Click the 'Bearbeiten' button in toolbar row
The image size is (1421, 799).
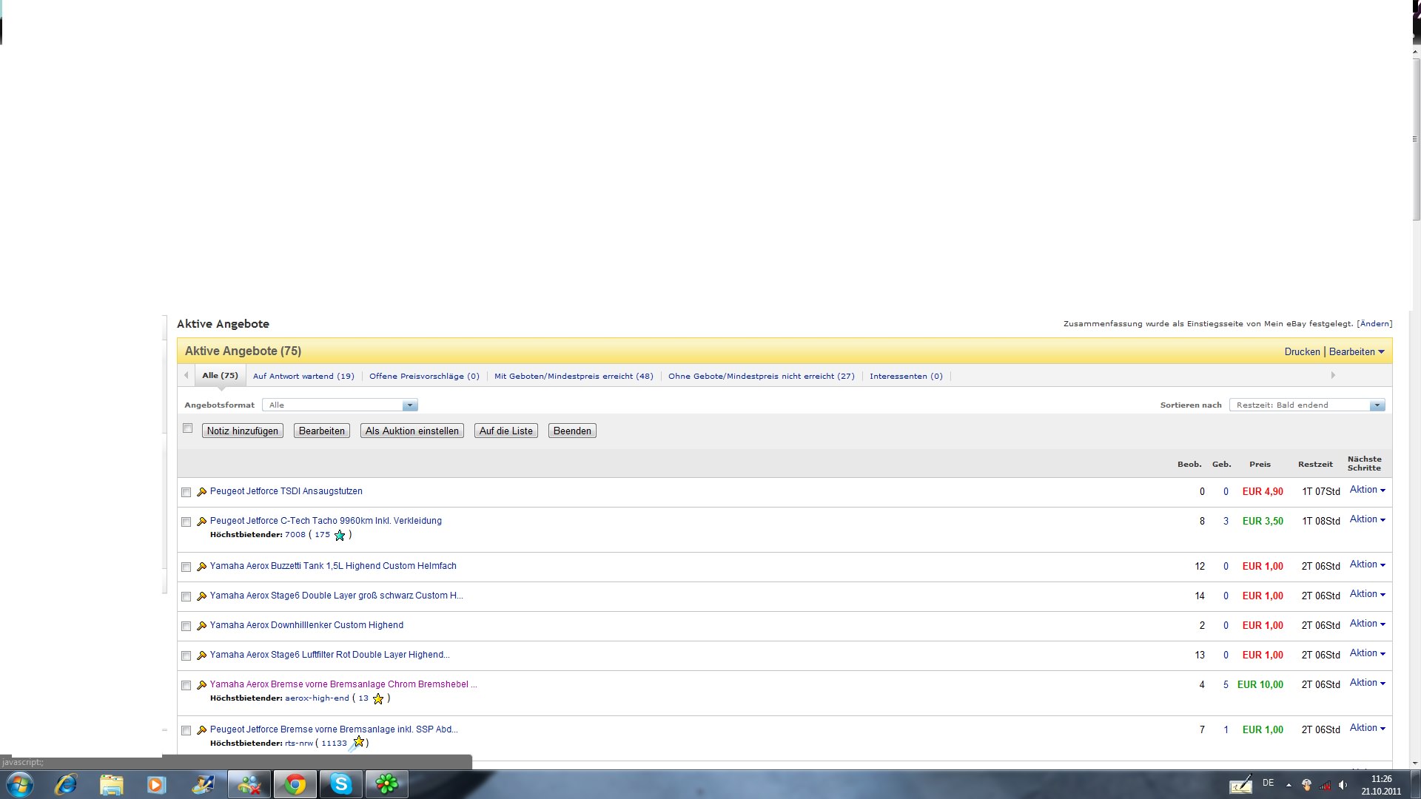coord(321,431)
